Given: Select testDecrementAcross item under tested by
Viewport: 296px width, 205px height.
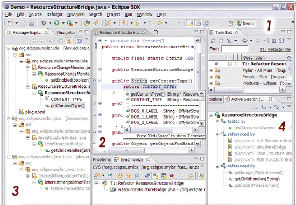Looking at the screenshot, I should pos(255,128).
